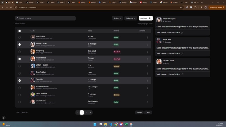The width and height of the screenshot is (226, 127).
Task: Click pagination previous chevron arrow
Action: coord(78,113)
